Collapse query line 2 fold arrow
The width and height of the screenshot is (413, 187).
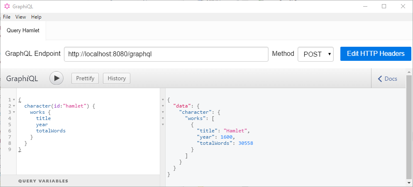point(14,106)
